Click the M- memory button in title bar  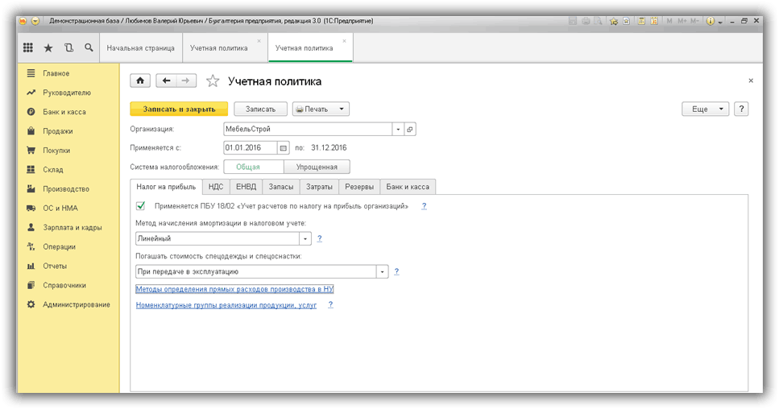694,21
